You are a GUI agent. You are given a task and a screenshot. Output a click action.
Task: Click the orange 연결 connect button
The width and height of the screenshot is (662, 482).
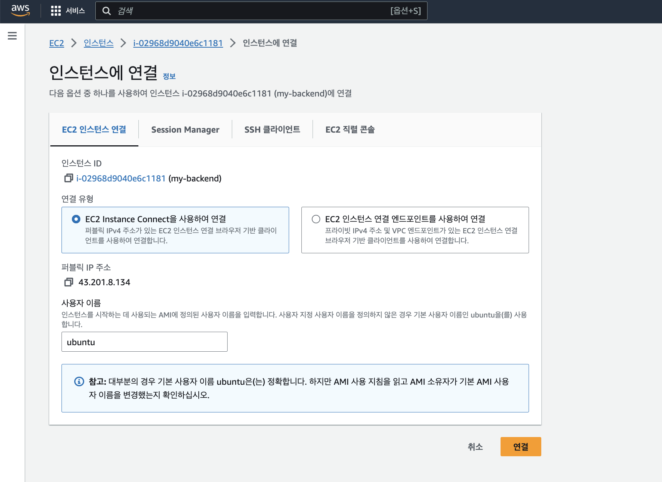pos(521,447)
